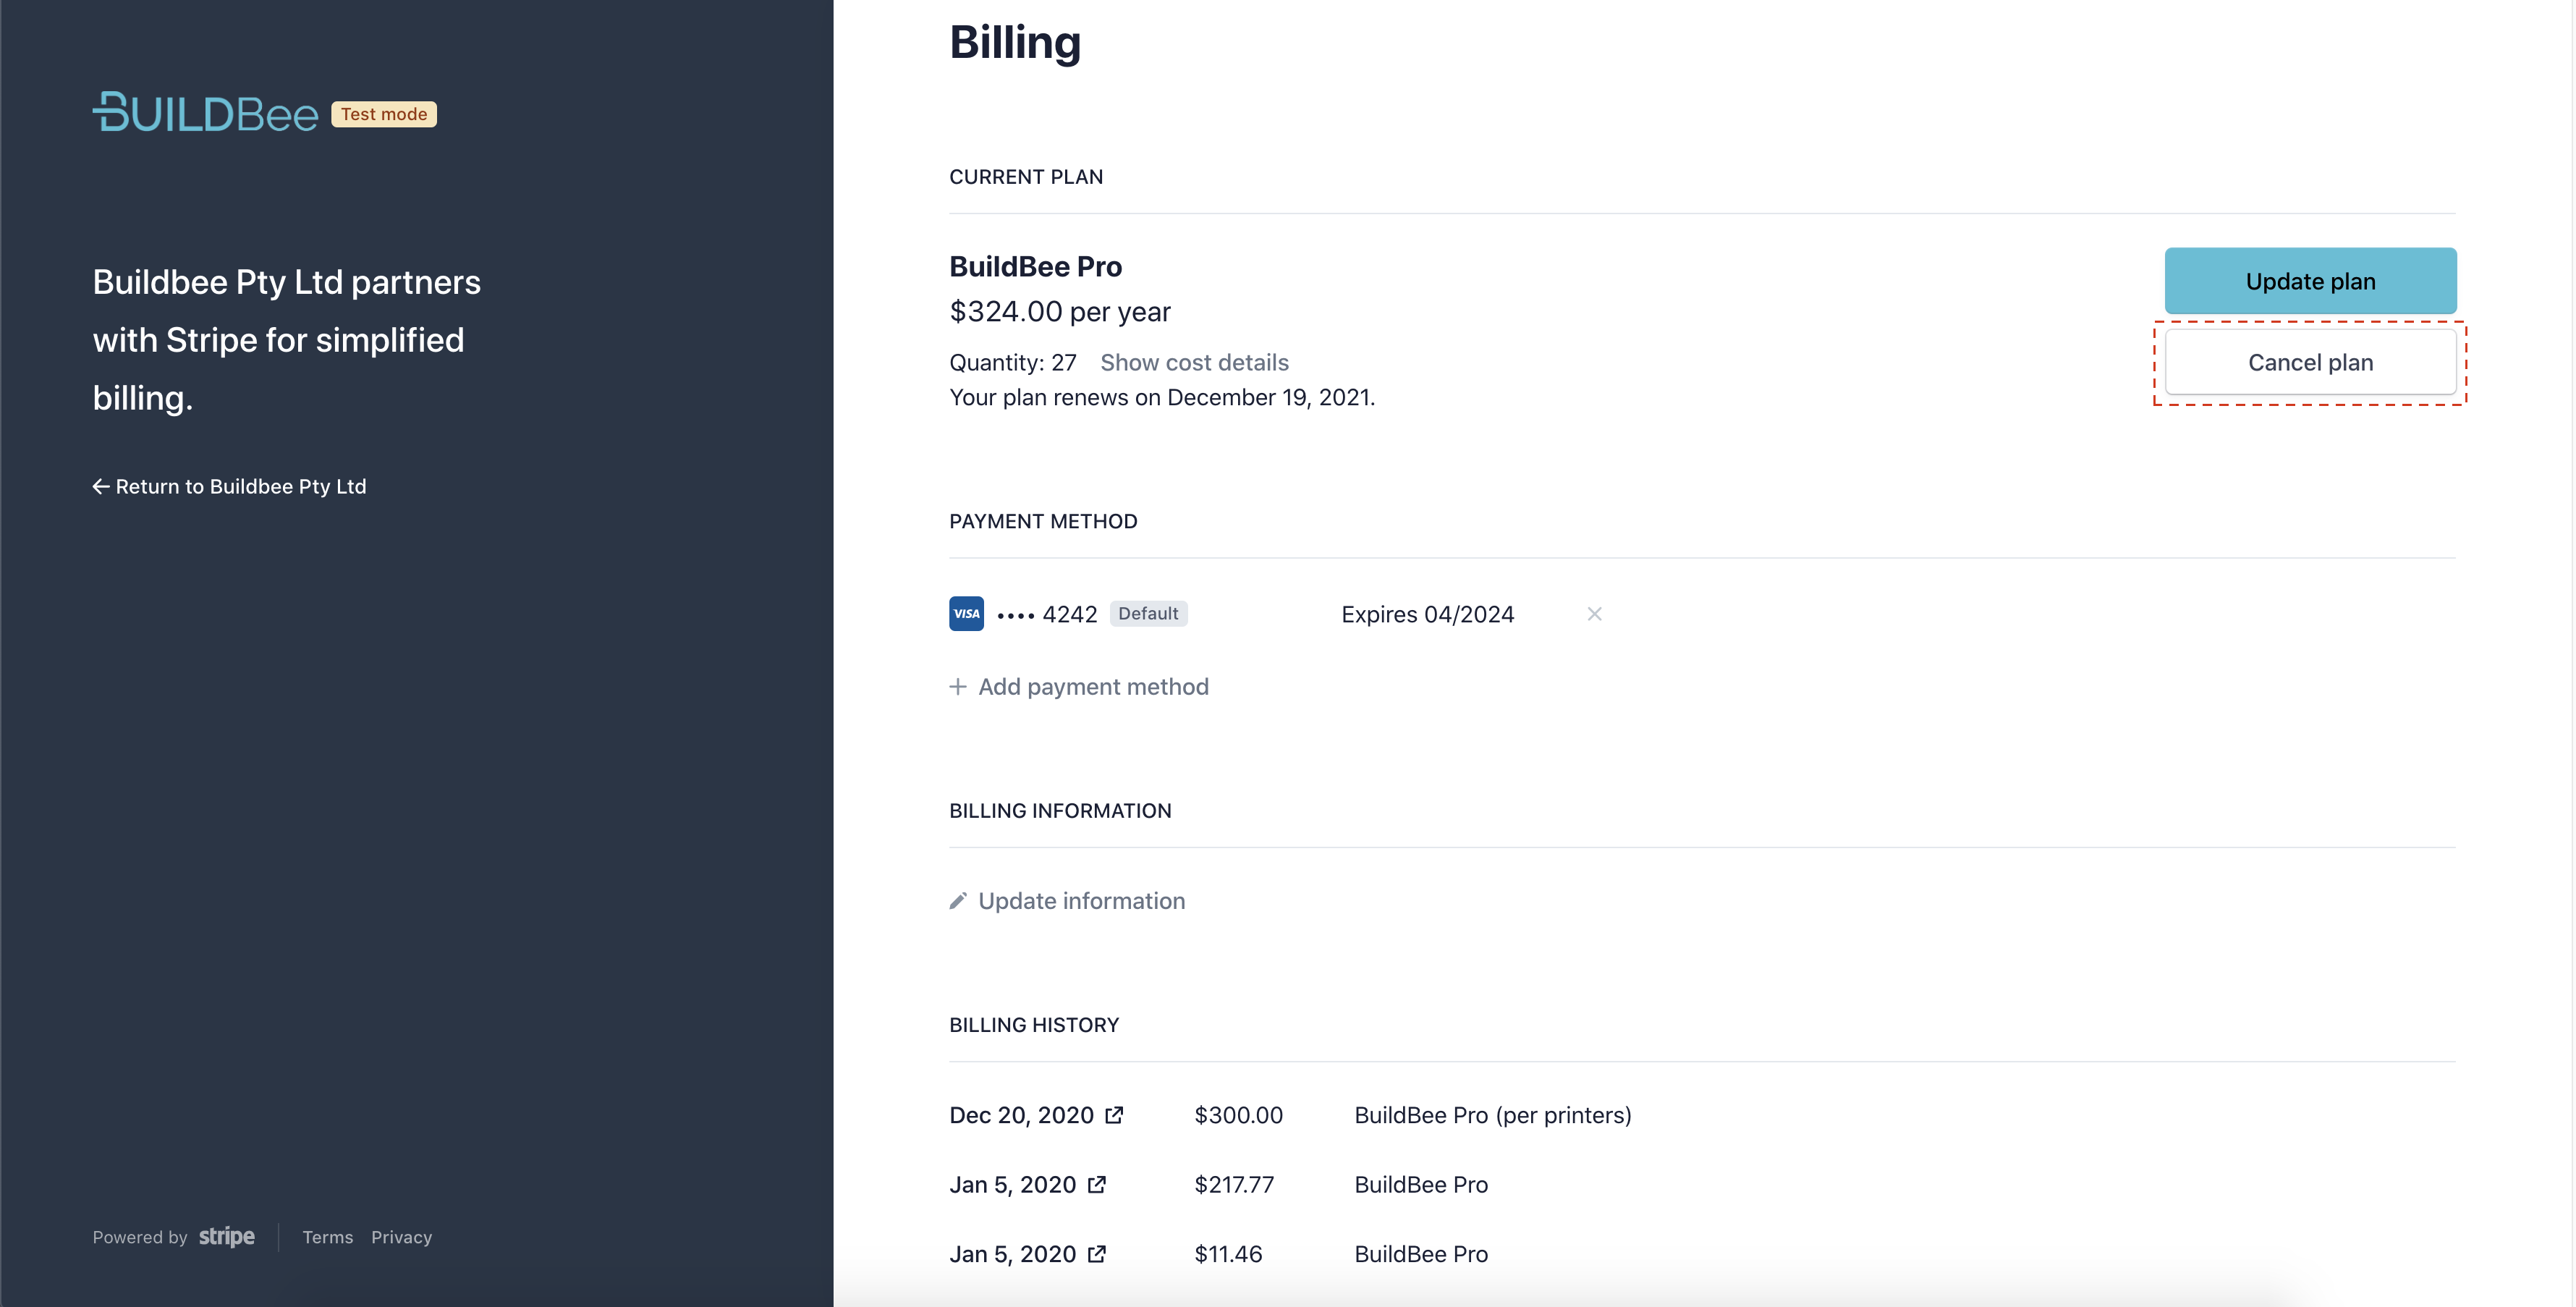Add payment method
Screen dimensions: 2576x1307
coord(1079,686)
